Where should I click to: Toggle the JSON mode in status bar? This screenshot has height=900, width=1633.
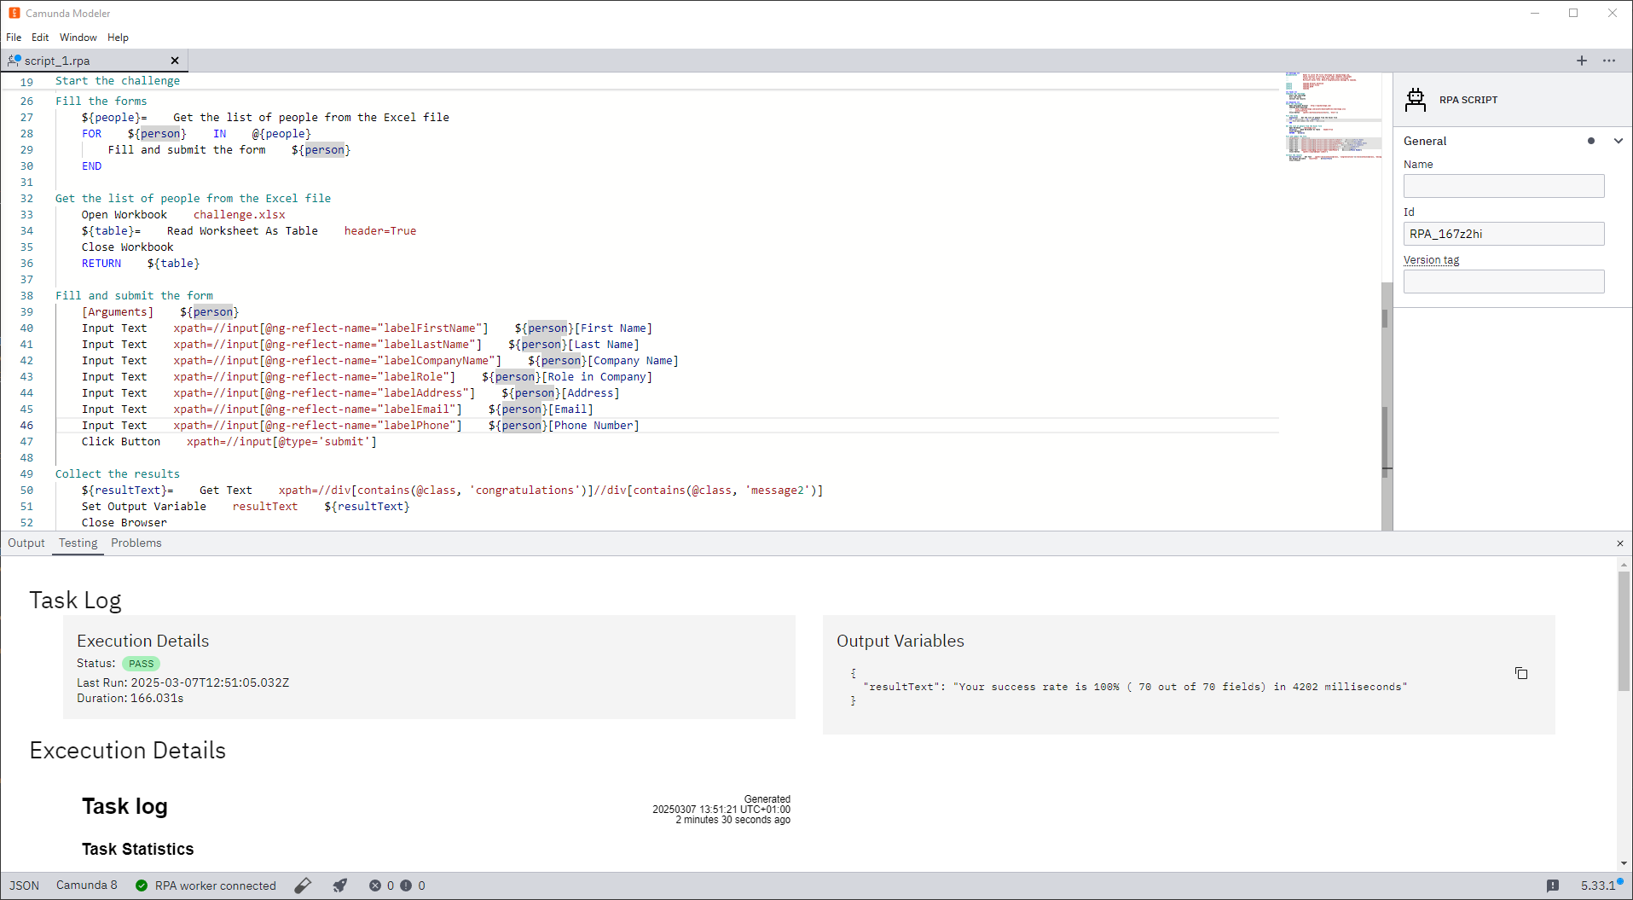click(x=23, y=885)
